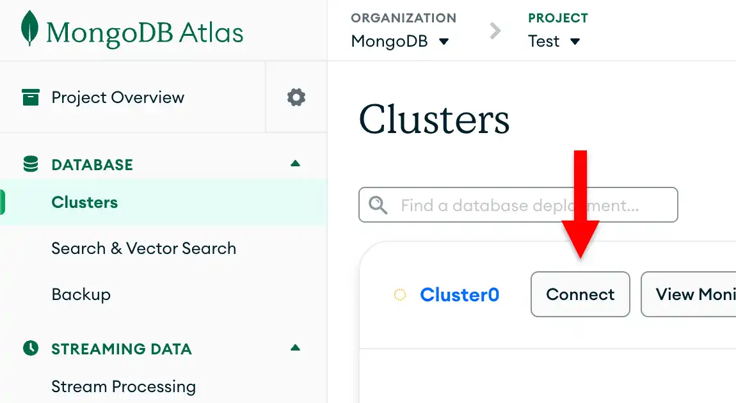The height and width of the screenshot is (403, 736).
Task: Click the Project Overview panel icon
Action: click(x=30, y=97)
